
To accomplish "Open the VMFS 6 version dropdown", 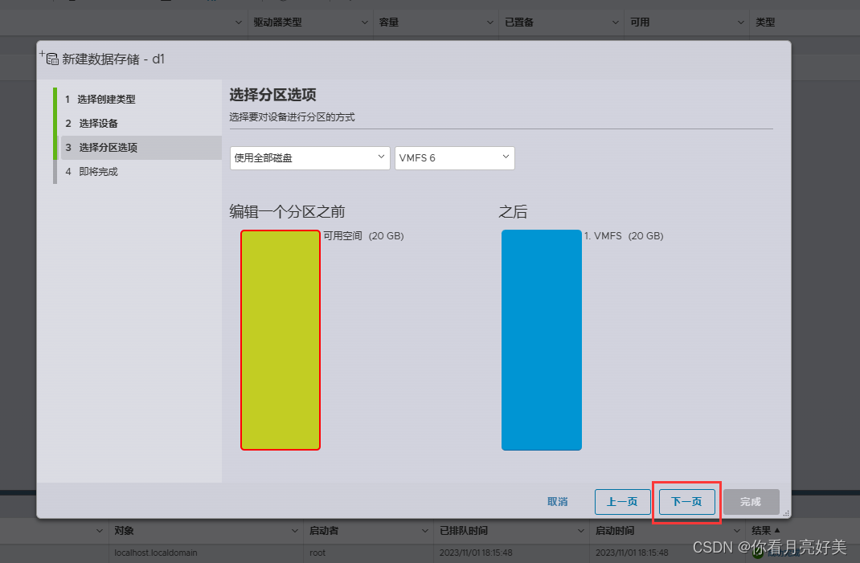I will tap(454, 158).
